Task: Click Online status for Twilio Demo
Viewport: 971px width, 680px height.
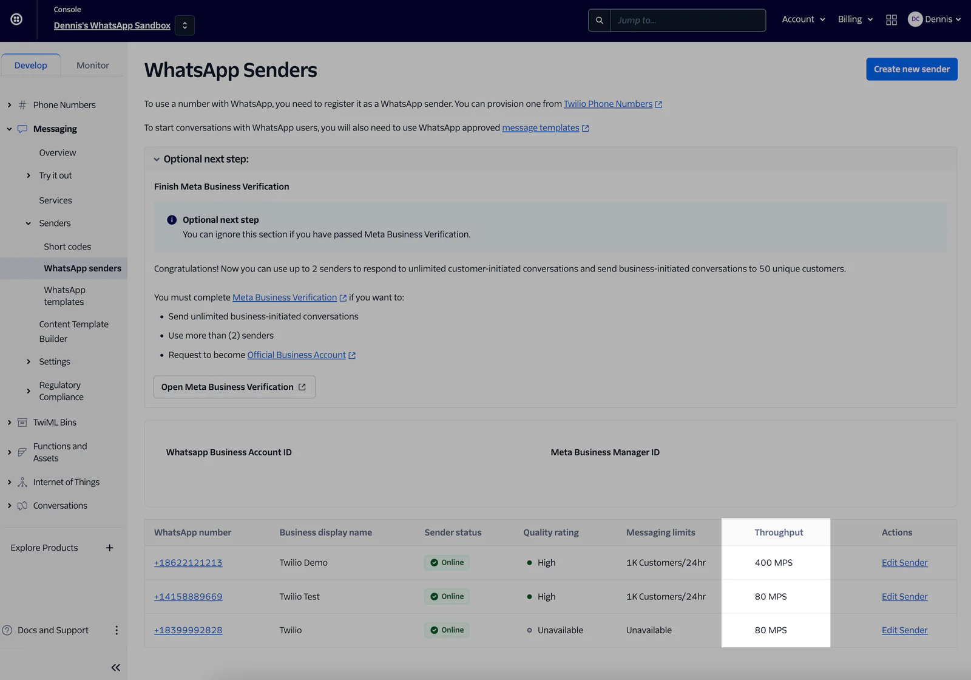Action: (447, 563)
